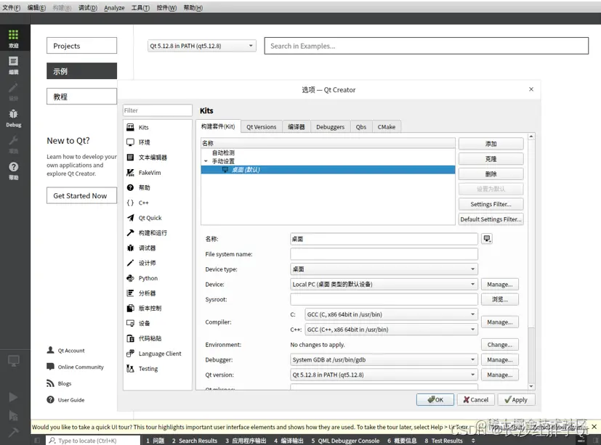Switch to the Qbs tab

pyautogui.click(x=361, y=127)
